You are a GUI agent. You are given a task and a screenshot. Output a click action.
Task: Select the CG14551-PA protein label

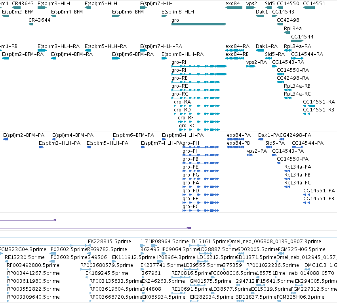319,191
